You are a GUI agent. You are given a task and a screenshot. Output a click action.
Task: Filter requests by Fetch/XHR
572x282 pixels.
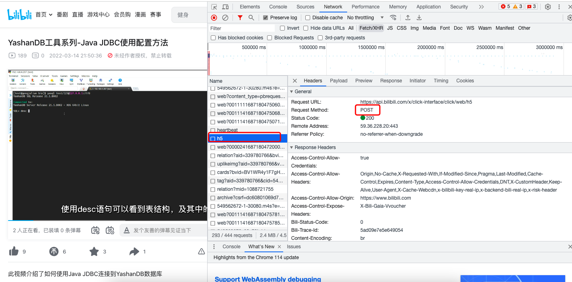click(x=371, y=28)
